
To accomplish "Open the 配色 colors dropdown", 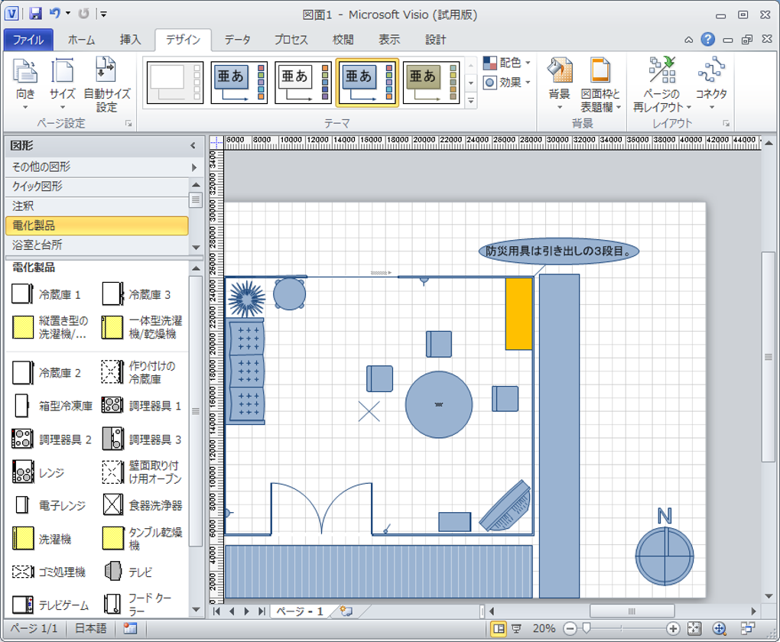I will coord(507,63).
